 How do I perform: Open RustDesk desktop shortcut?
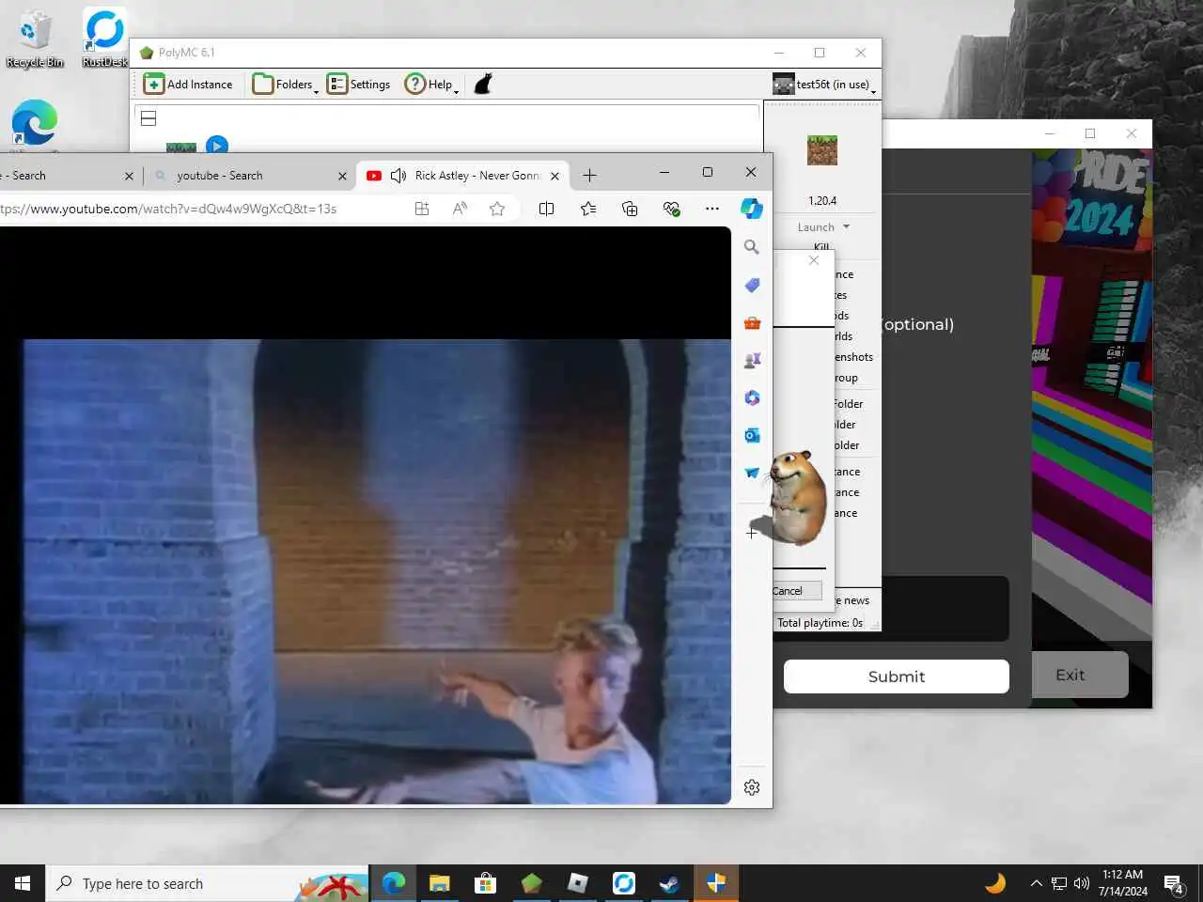click(x=104, y=38)
